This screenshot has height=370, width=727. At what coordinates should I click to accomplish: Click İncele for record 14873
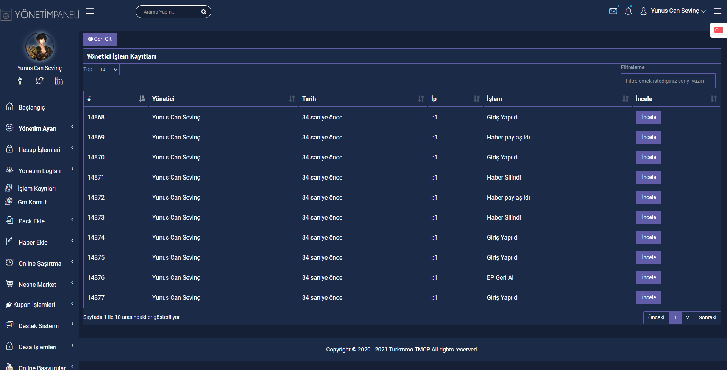pyautogui.click(x=649, y=218)
